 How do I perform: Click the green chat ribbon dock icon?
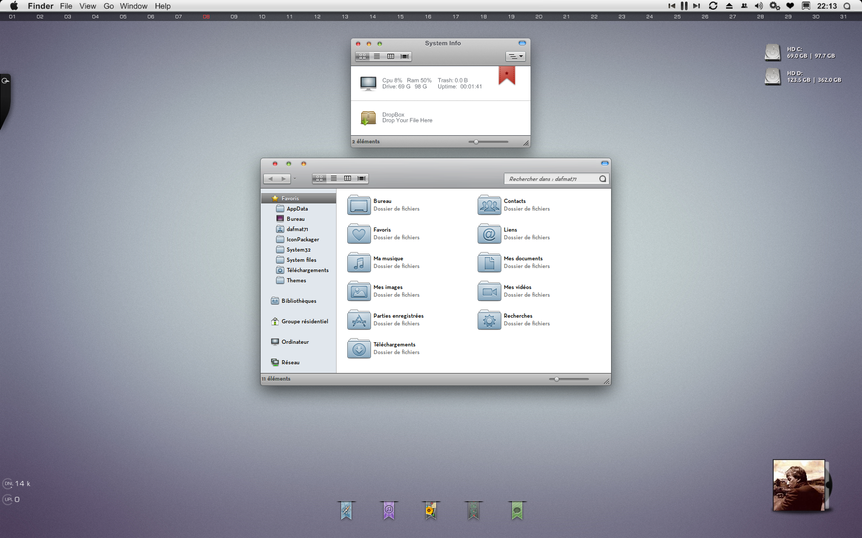point(517,510)
